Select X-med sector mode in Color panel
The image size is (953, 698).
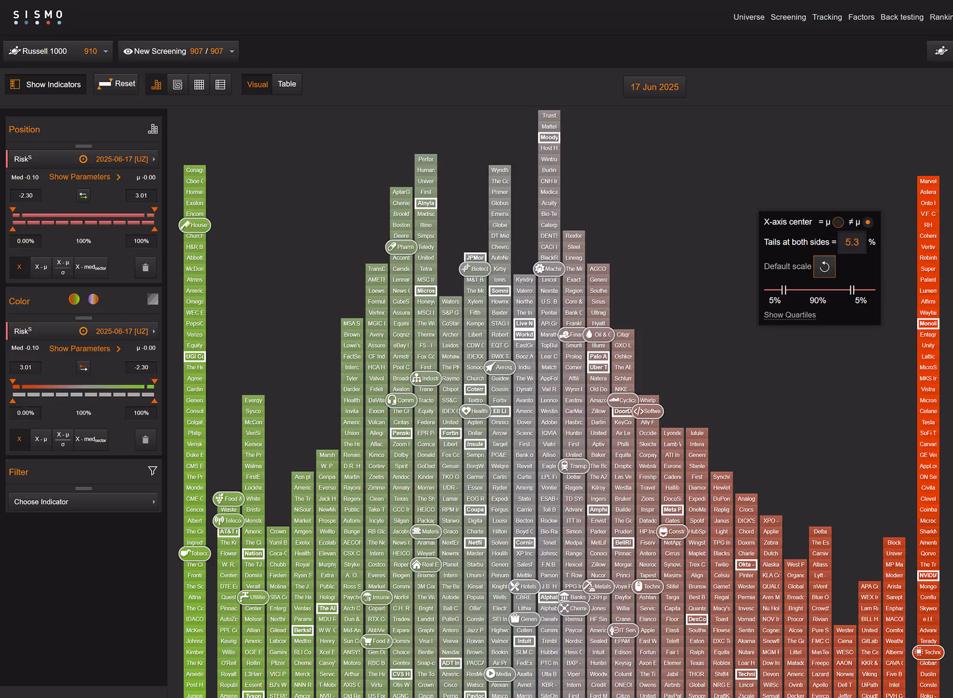pos(90,439)
